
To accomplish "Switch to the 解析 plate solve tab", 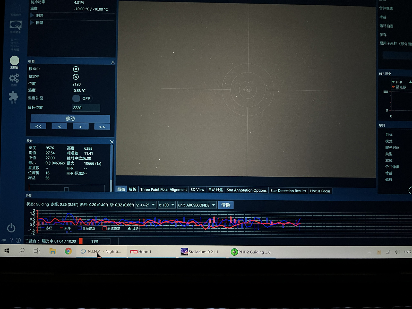I will [132, 189].
